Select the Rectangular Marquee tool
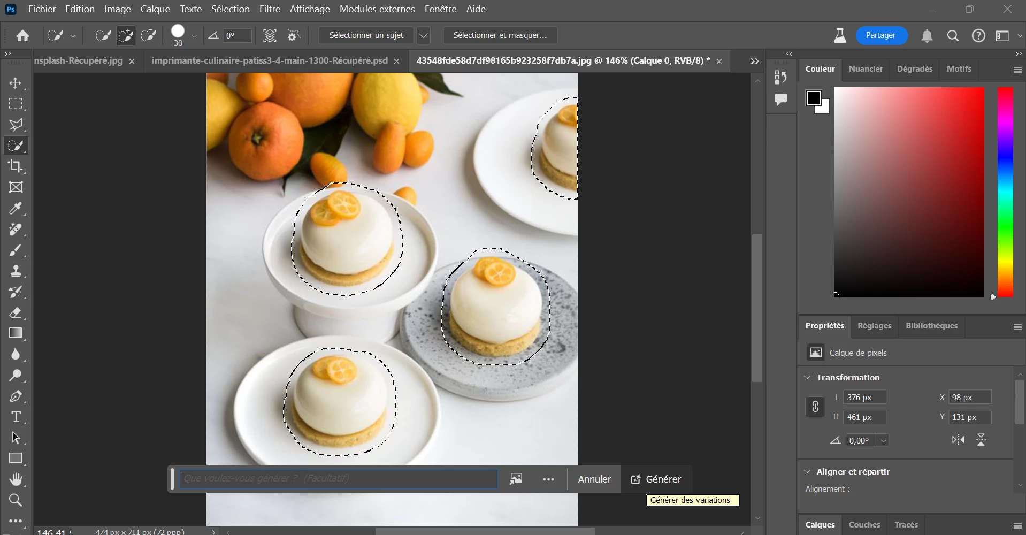This screenshot has height=535, width=1026. coord(16,104)
